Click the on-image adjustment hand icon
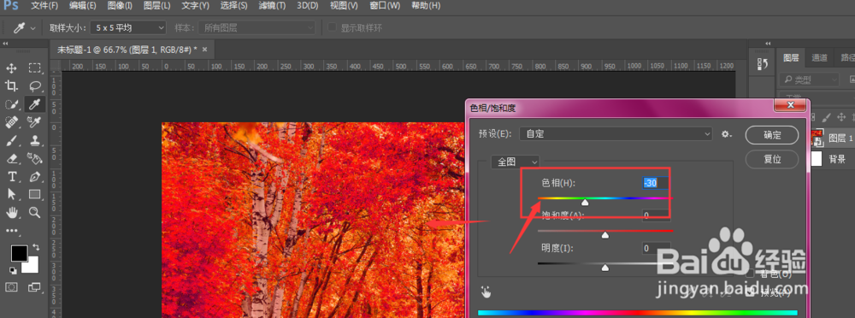The width and height of the screenshot is (855, 318). (486, 292)
